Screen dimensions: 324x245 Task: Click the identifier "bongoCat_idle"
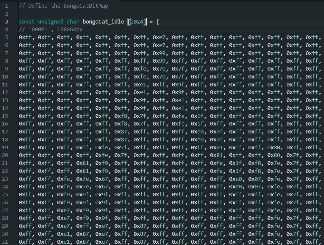(103, 22)
